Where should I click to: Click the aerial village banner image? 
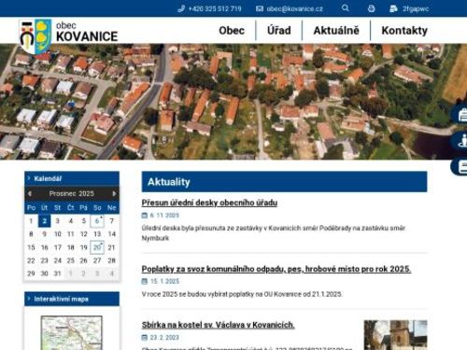click(x=233, y=102)
